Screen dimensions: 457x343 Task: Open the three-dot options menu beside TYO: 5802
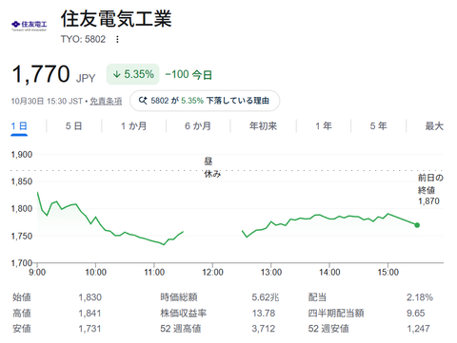[x=117, y=39]
